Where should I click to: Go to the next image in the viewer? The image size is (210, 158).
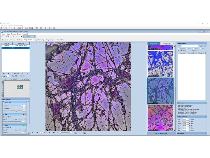[49, 133]
